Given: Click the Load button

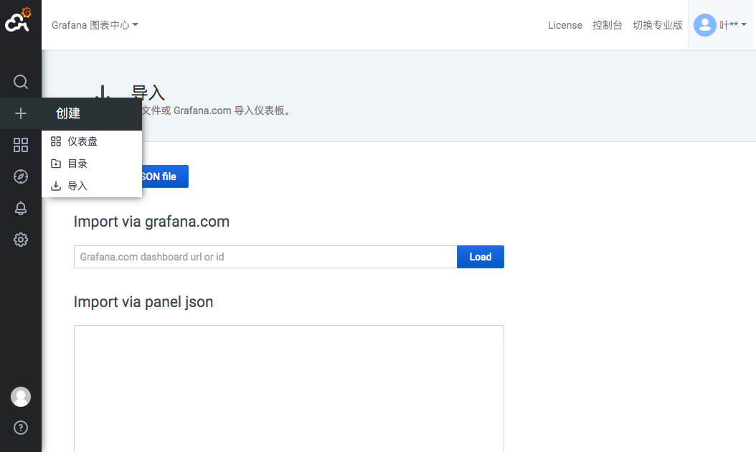Looking at the screenshot, I should [x=481, y=257].
